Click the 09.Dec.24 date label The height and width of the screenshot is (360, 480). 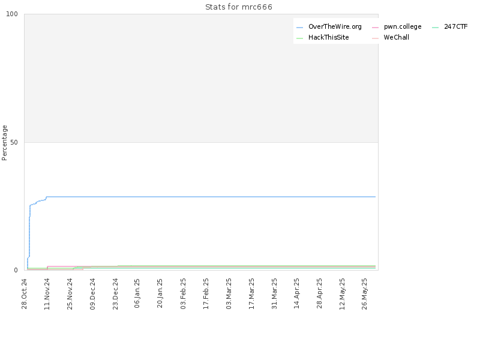(93, 294)
